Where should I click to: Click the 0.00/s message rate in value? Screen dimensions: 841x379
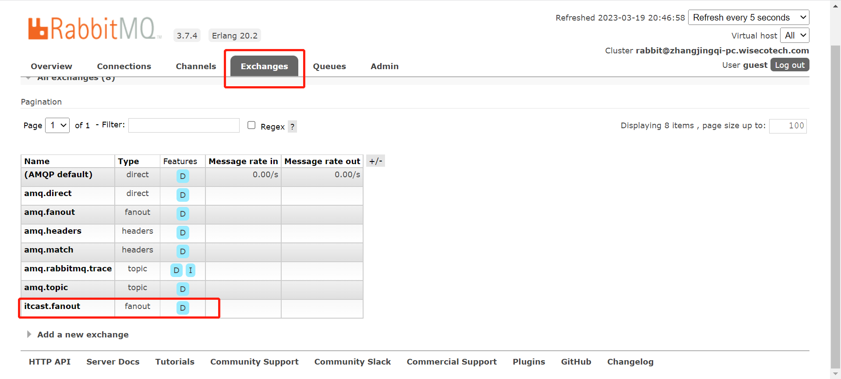265,175
